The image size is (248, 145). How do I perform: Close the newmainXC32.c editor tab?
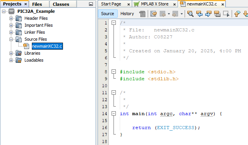[223, 4]
